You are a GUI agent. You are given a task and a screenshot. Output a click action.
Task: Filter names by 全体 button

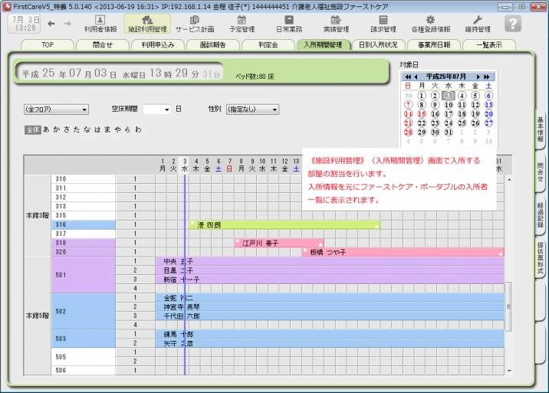(32, 130)
